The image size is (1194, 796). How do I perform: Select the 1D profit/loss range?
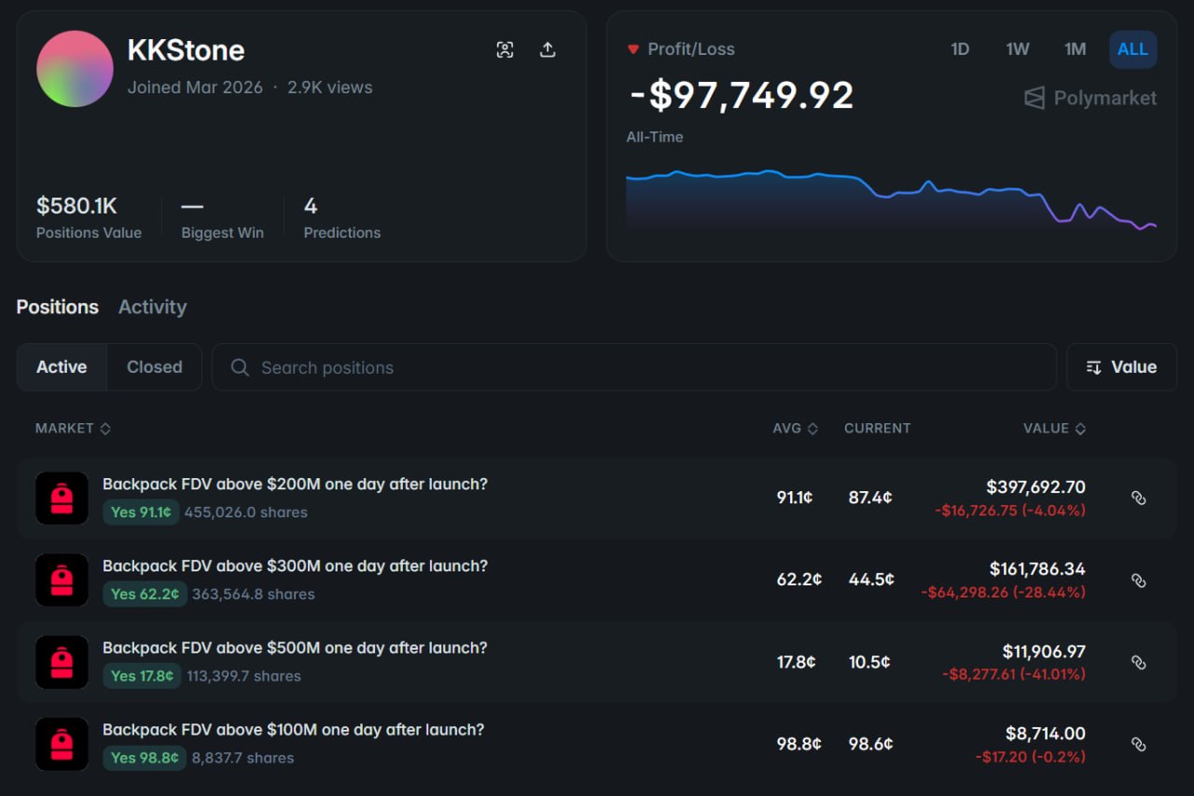(x=960, y=49)
